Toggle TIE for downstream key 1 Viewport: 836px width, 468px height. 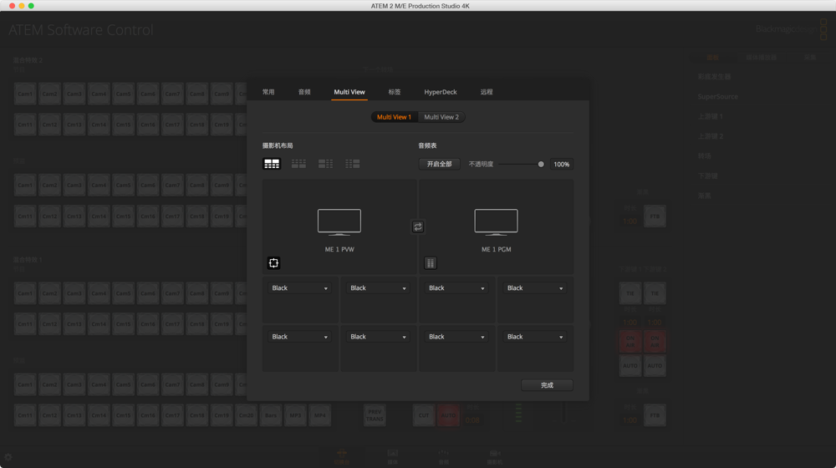pyautogui.click(x=630, y=293)
